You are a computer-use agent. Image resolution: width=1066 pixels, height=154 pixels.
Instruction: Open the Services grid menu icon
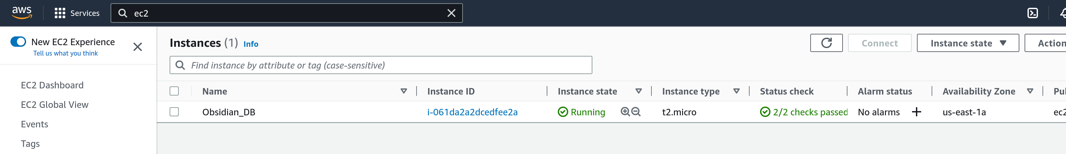(x=60, y=13)
